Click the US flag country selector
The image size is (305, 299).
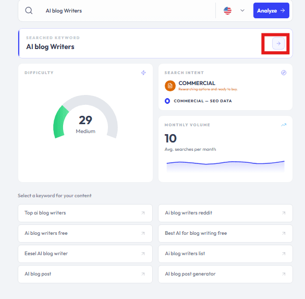click(227, 10)
